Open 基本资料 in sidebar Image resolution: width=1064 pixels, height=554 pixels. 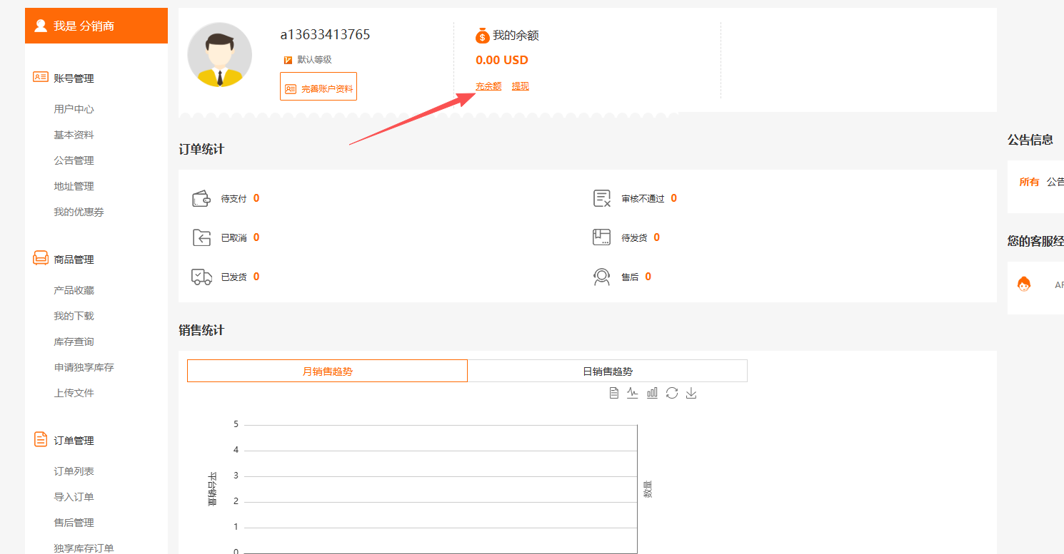pos(74,135)
